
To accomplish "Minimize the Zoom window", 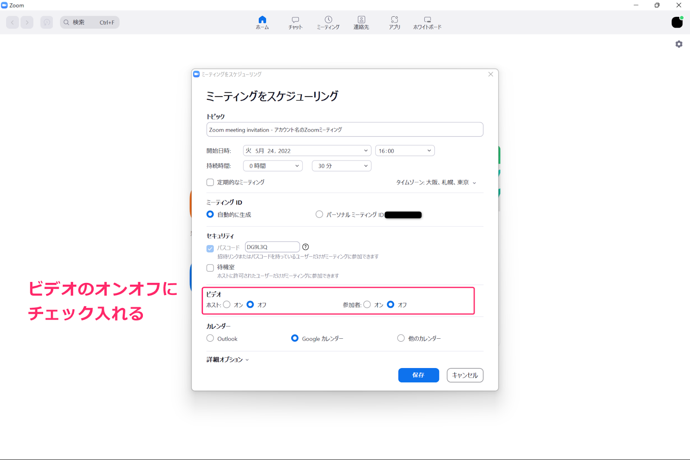I will [636, 5].
